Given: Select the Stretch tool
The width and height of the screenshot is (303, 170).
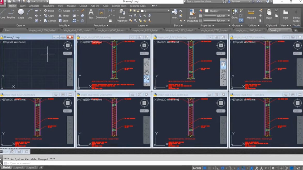Looking at the screenshot, I should [x=50, y=21].
